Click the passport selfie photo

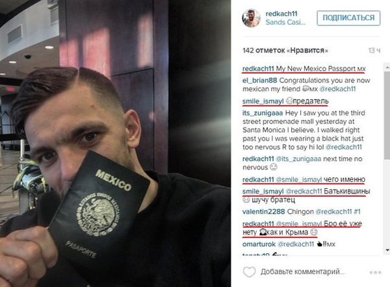(x=115, y=143)
